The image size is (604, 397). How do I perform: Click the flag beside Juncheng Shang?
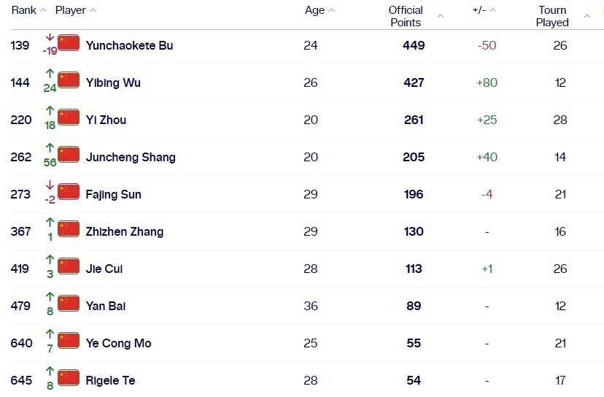pos(69,155)
